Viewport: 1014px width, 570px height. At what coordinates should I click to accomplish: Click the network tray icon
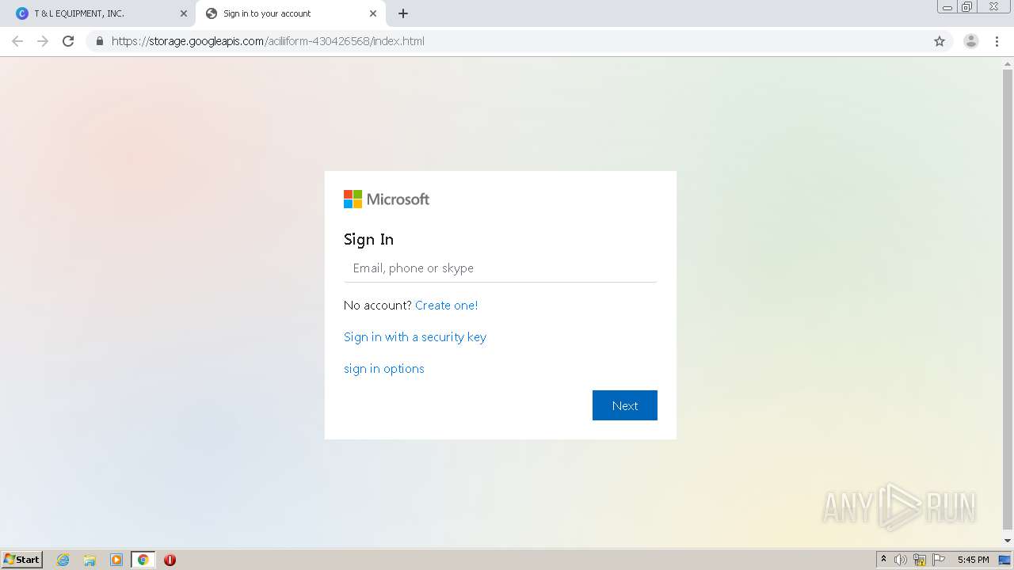coord(920,560)
